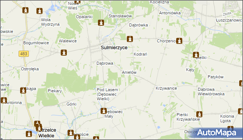The width and height of the screenshot is (243, 140).
Task: Click the church icon east of Bogumiłowice
Action: [x=64, y=53]
